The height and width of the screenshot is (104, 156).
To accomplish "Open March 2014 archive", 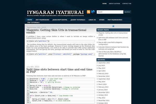I will tap(102, 84).
